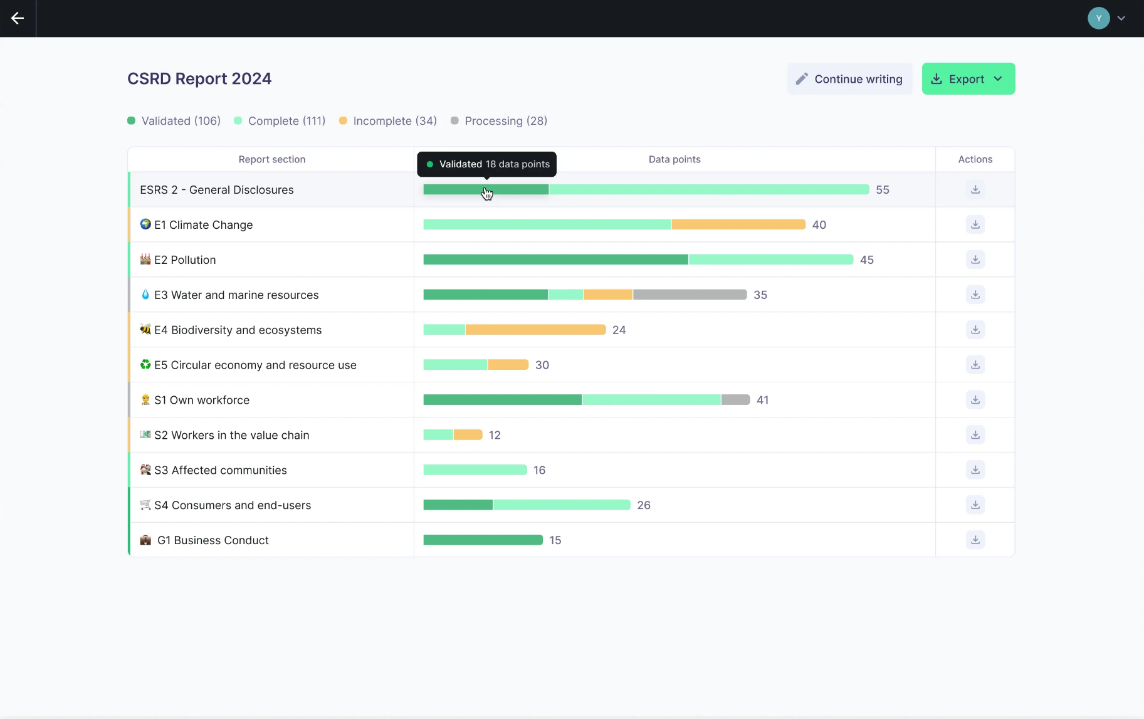Image resolution: width=1144 pixels, height=719 pixels.
Task: Download the S4 Consumers and end-users section
Action: coord(975,505)
